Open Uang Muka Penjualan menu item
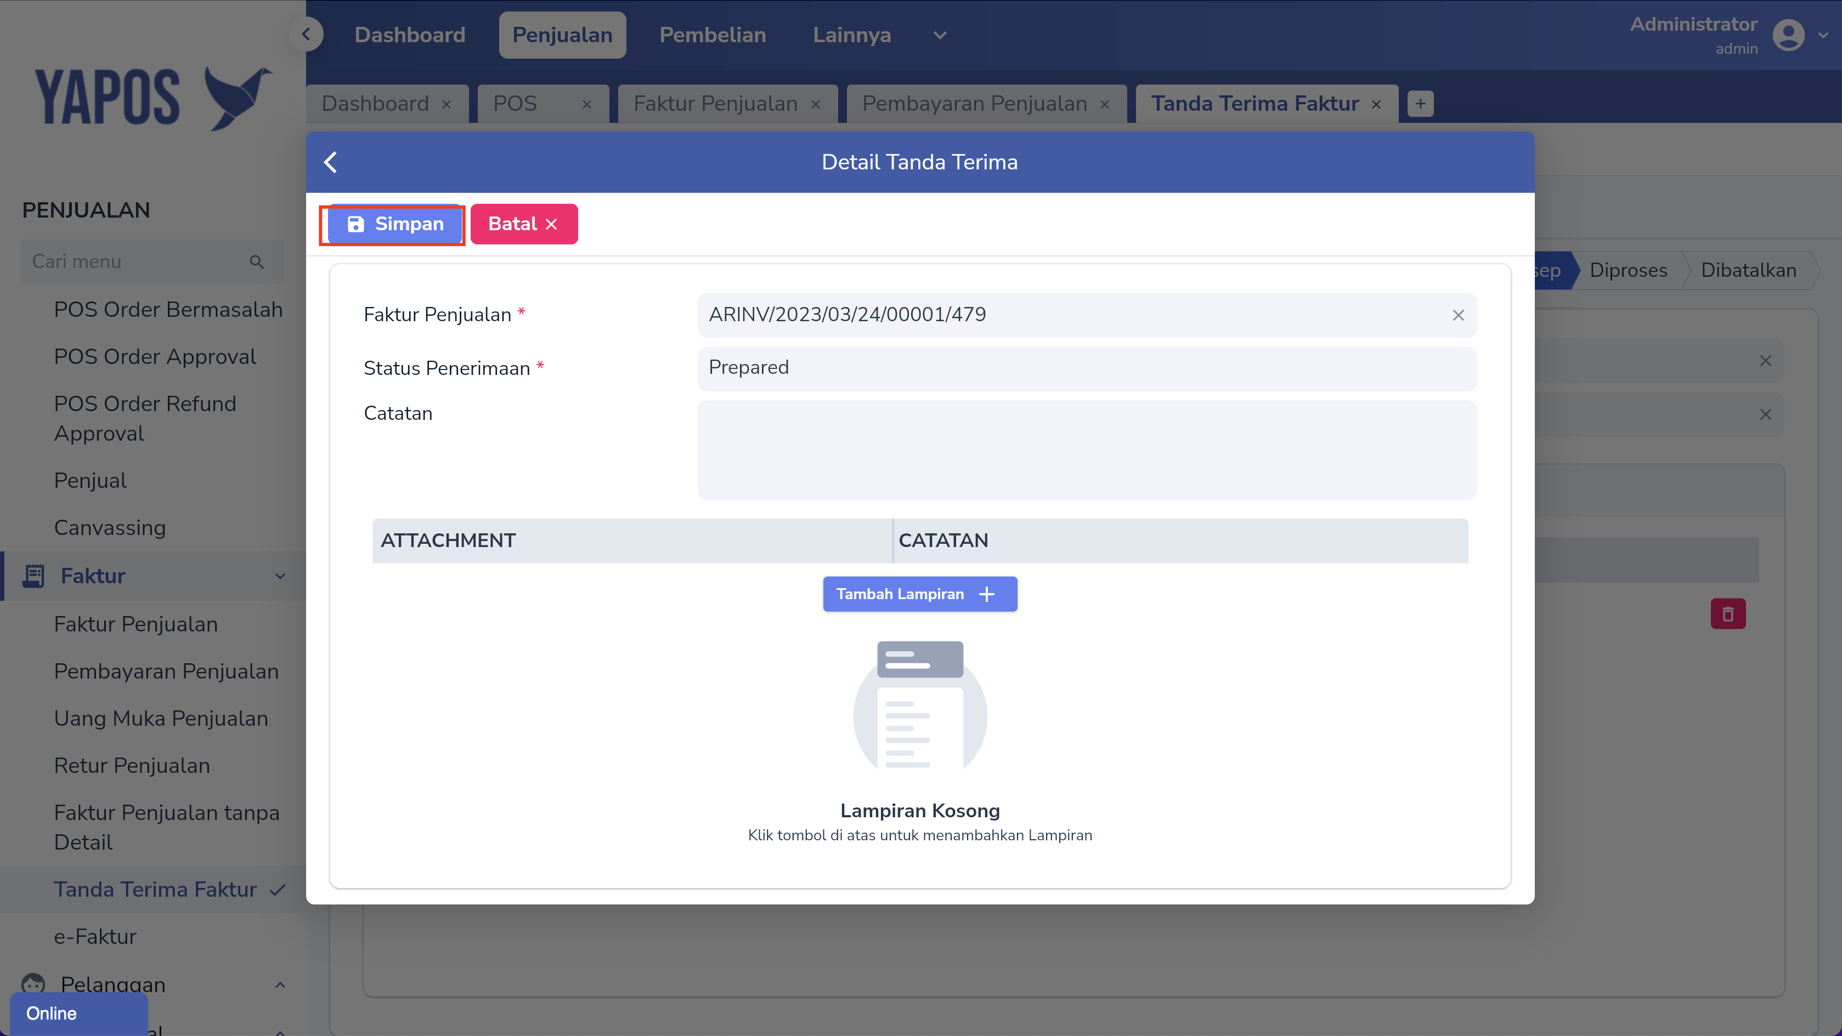 pos(161,719)
